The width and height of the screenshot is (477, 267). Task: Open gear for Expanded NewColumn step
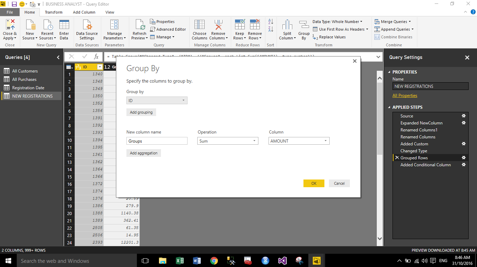(464, 123)
